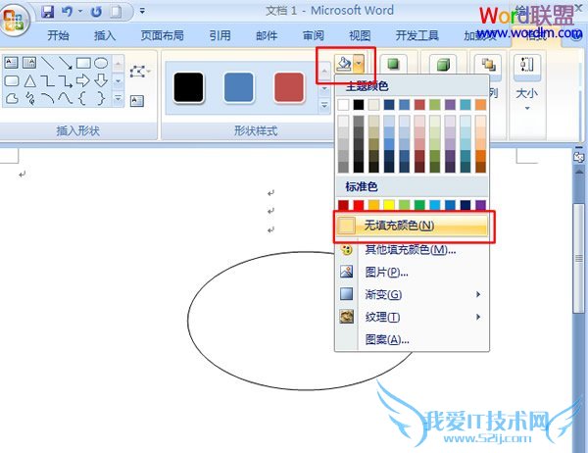This screenshot has height=453, width=588.
Task: Click the ruler toggle above scrollbar
Action: click(579, 157)
